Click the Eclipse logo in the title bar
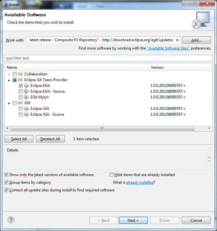 5,5
